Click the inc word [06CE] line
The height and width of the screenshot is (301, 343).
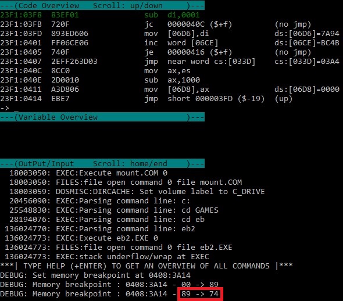click(x=170, y=43)
